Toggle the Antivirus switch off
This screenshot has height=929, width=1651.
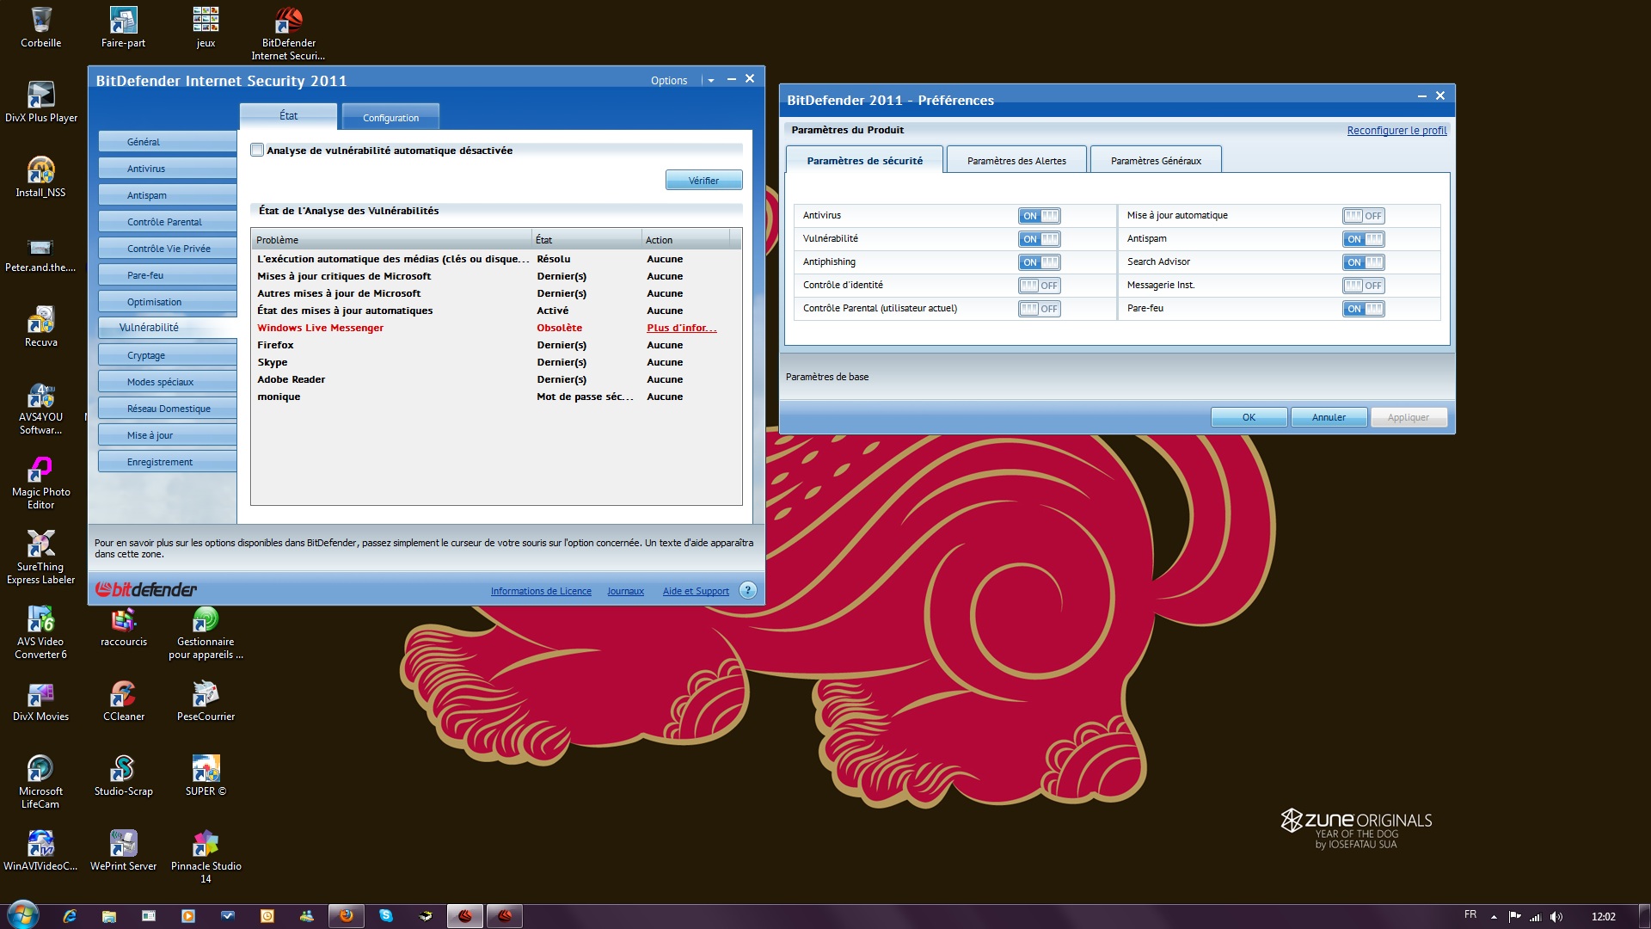point(1039,216)
